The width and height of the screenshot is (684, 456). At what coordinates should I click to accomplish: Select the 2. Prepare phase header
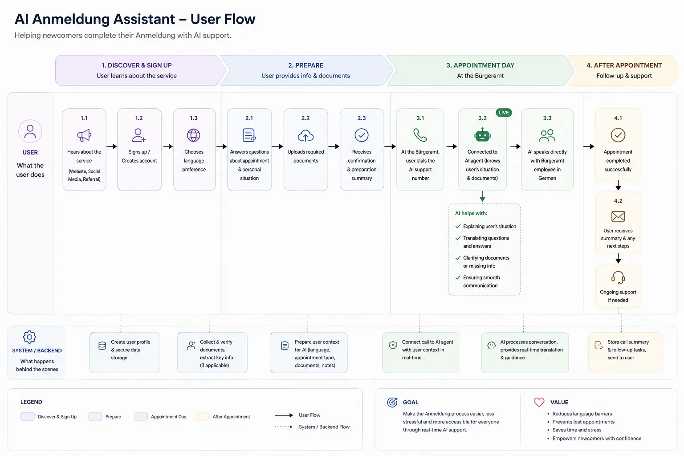[x=306, y=70]
